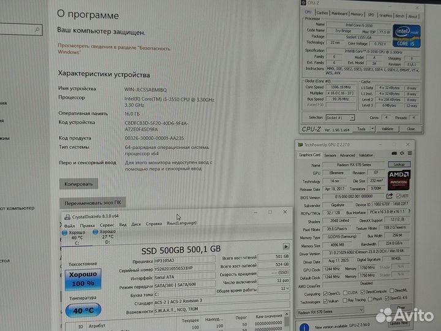Toggle Vulkan checkbox in GPU-Z
This screenshot has width=441, height=331.
[x=325, y=301]
